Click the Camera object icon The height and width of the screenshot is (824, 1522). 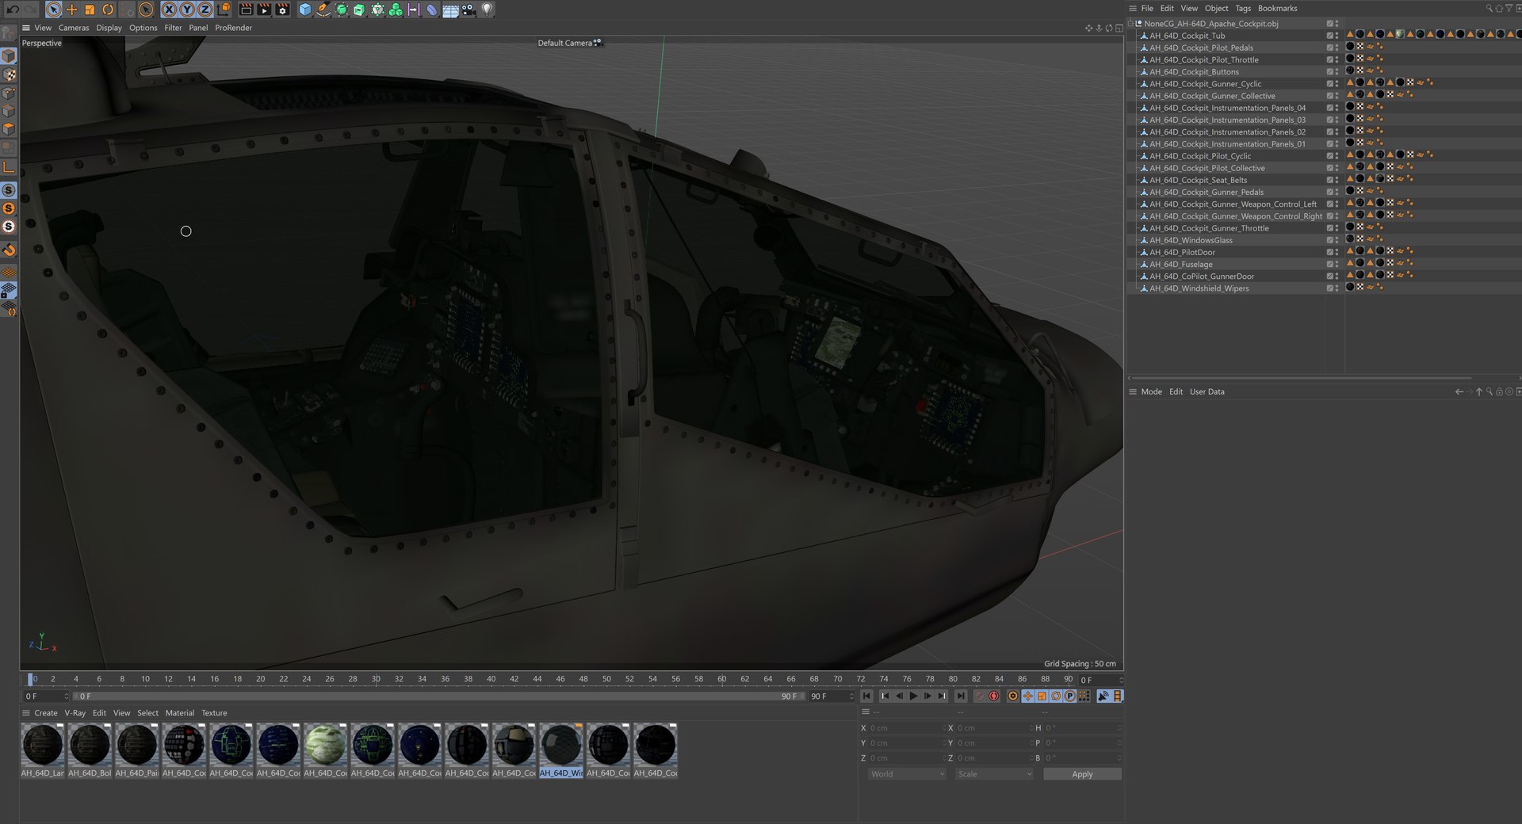(468, 10)
